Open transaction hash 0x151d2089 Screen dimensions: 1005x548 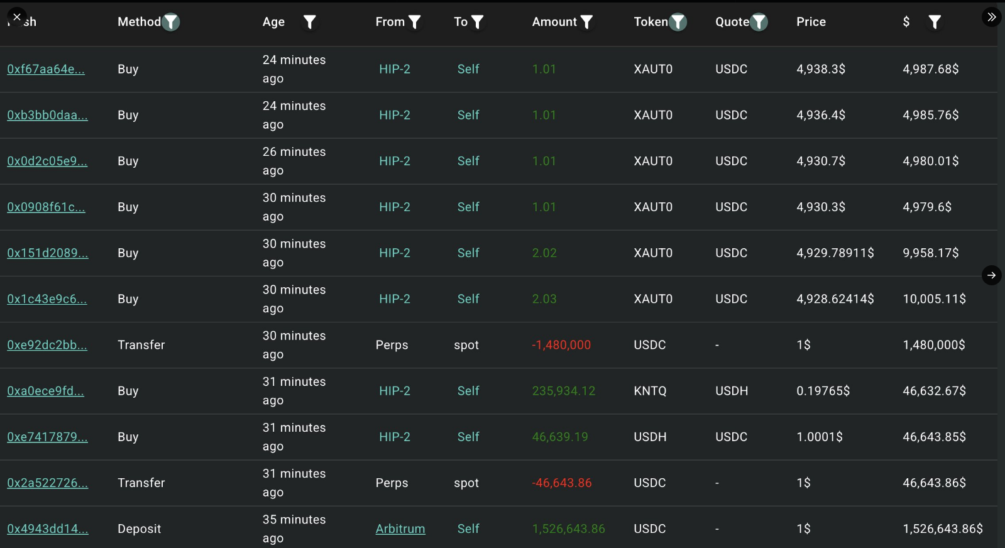click(48, 253)
